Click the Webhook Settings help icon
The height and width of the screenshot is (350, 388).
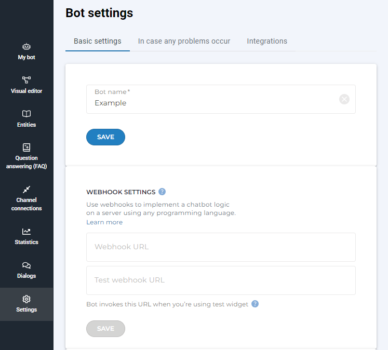point(162,192)
